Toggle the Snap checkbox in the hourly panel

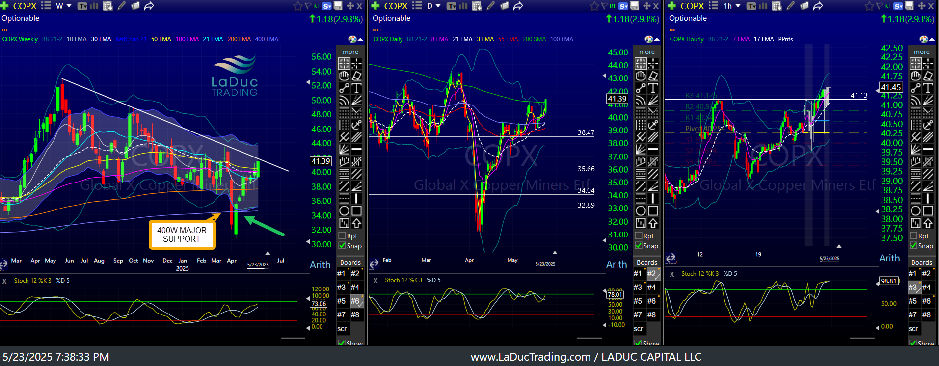[x=913, y=246]
